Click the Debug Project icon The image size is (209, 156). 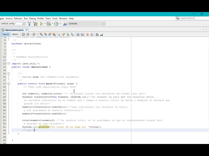coord(48,24)
